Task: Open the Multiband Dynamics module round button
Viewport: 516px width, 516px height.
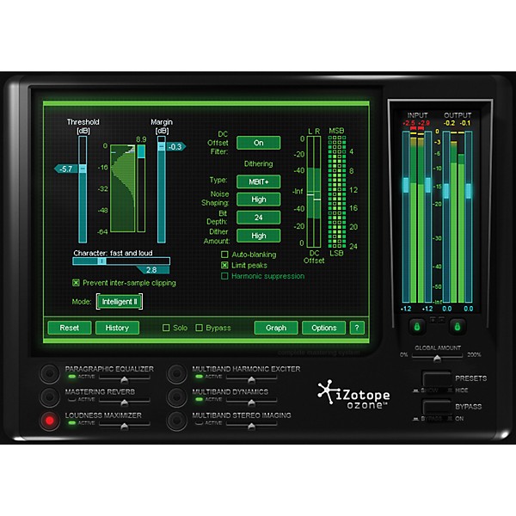Action: [176, 396]
